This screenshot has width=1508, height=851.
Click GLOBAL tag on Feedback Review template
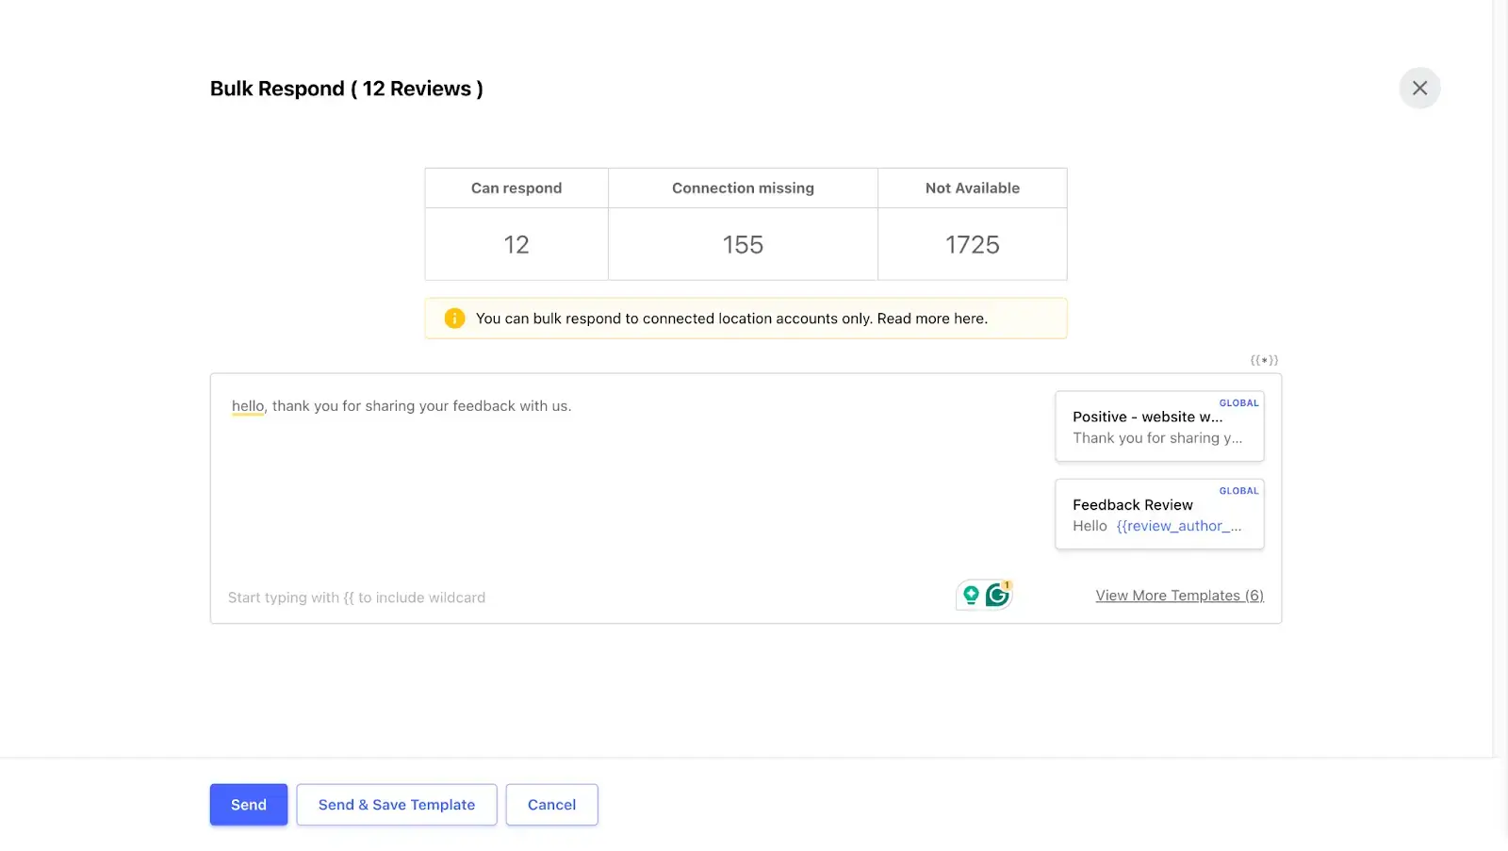[1238, 491]
